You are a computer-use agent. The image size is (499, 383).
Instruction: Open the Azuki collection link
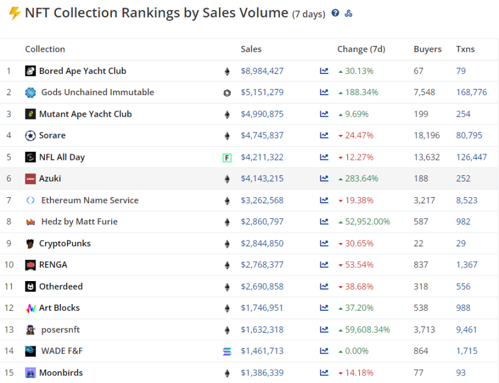(x=50, y=178)
